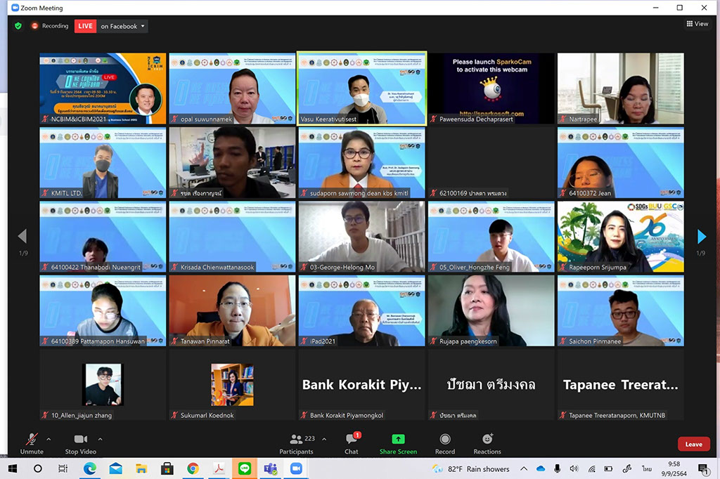
Task: Click the KMITL LTD. name label
Action: 67,193
